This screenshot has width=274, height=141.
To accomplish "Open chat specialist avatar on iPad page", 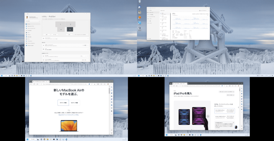I will click(x=236, y=127).
